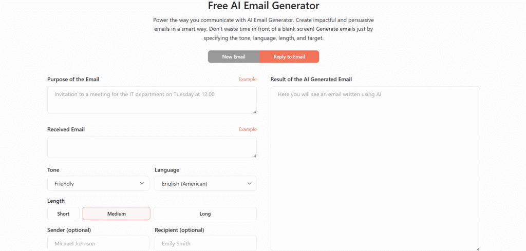This screenshot has width=526, height=251.
Task: Expand the Language dropdown showing English (American)
Action: [x=205, y=183]
